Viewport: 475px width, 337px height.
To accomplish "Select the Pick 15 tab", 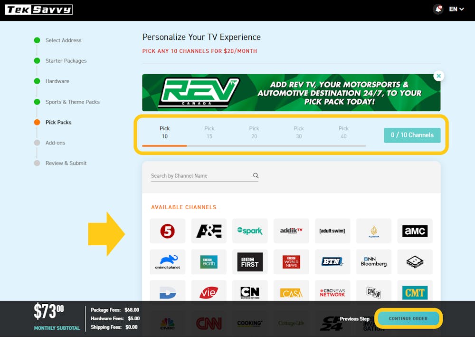I will [209, 133].
